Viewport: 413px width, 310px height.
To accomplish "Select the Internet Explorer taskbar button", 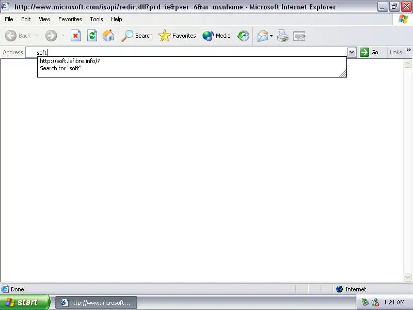I will click(97, 303).
